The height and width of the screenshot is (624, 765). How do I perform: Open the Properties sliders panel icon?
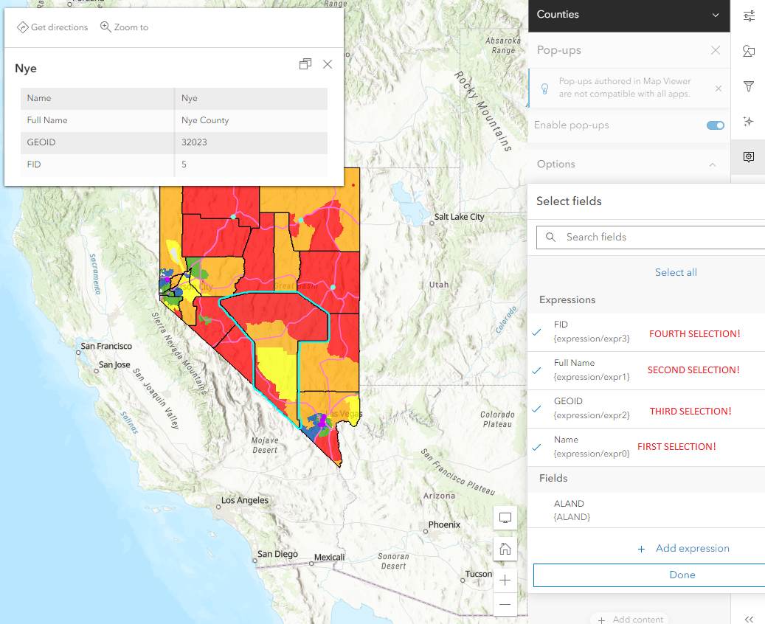coord(749,15)
